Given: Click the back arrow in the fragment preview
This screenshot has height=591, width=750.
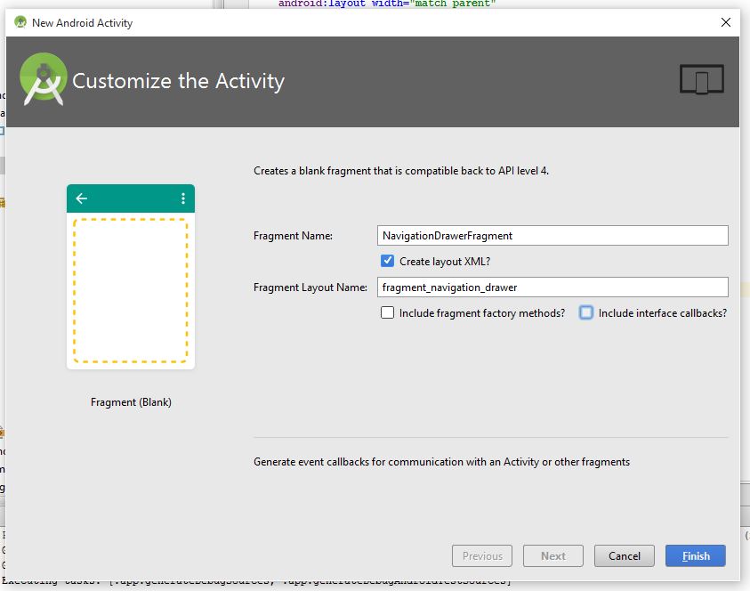Looking at the screenshot, I should tap(82, 198).
